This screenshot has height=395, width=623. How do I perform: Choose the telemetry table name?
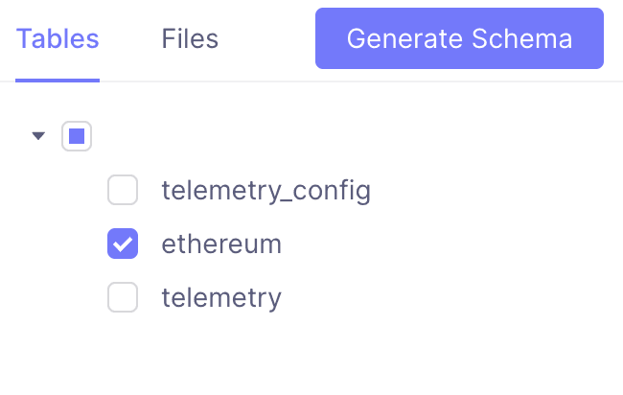(x=221, y=298)
